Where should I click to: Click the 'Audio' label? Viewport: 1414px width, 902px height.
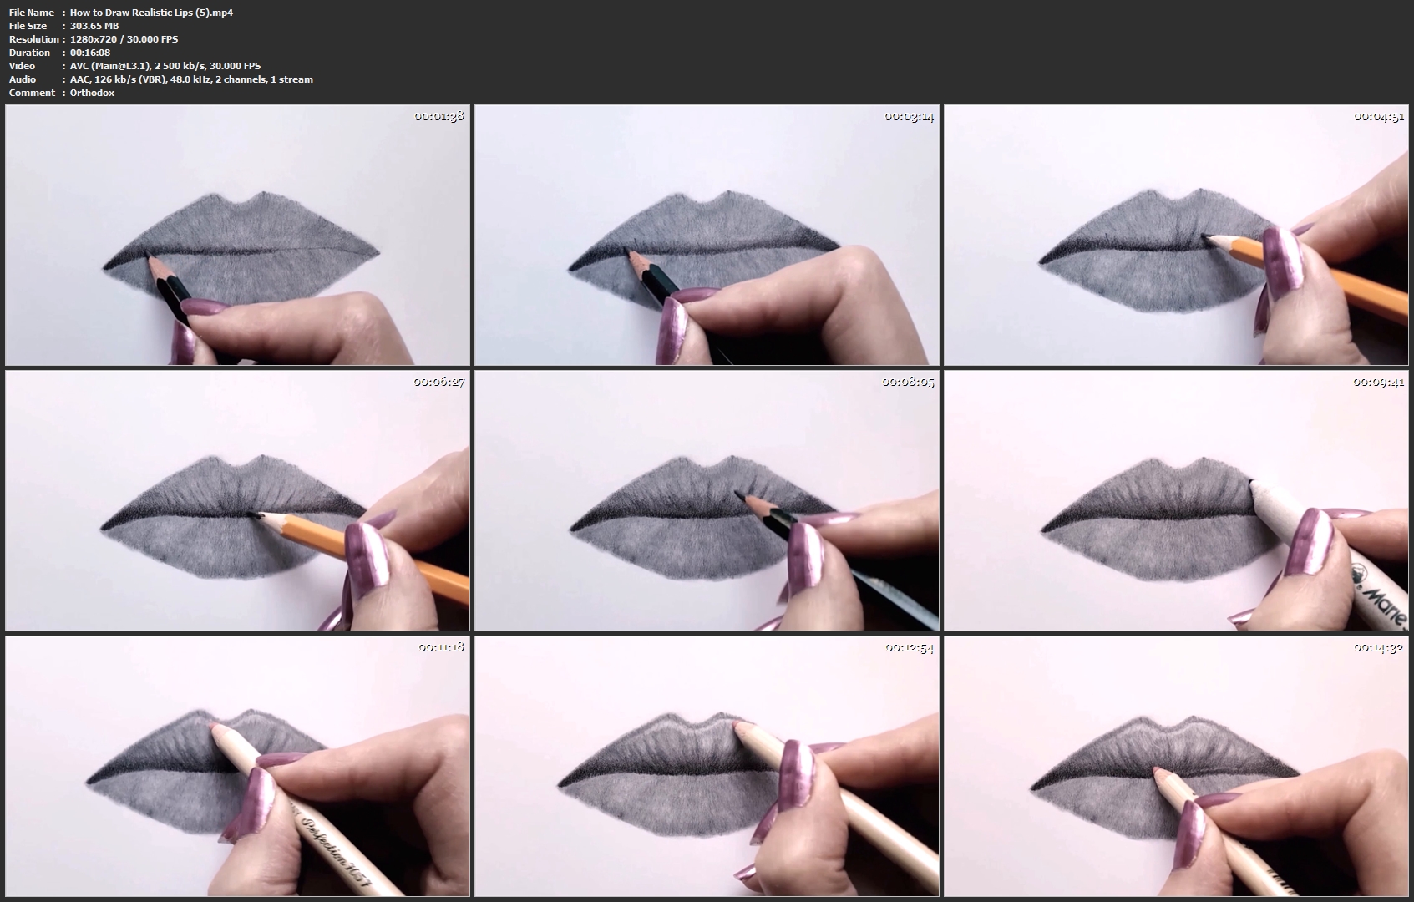[23, 79]
